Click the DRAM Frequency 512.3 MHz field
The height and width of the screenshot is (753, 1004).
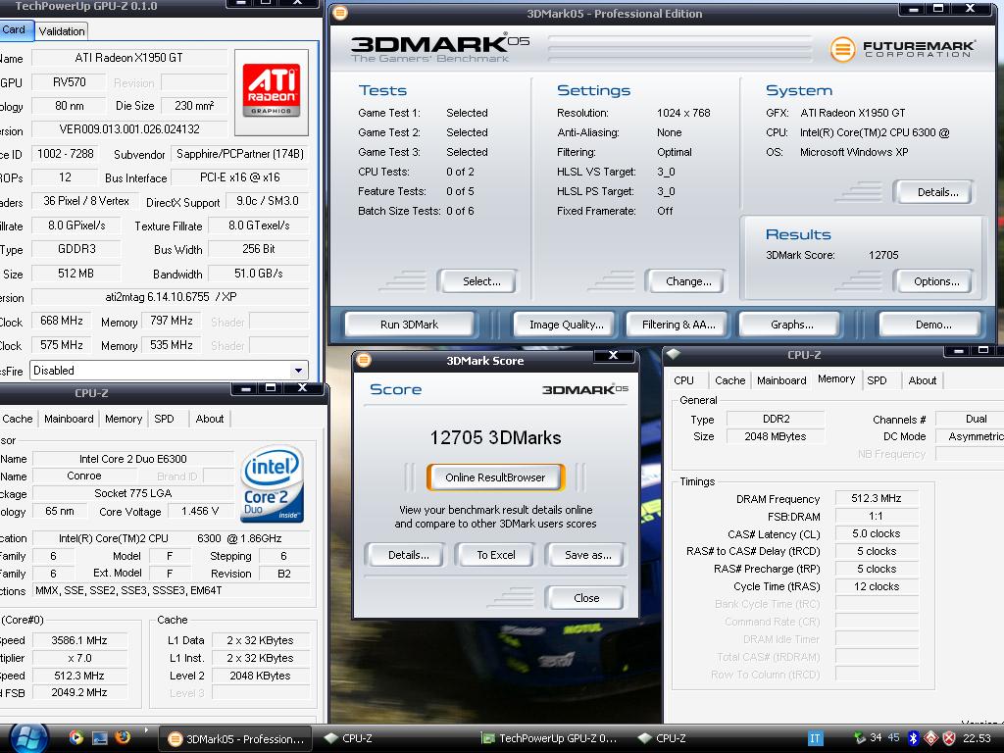coord(876,498)
